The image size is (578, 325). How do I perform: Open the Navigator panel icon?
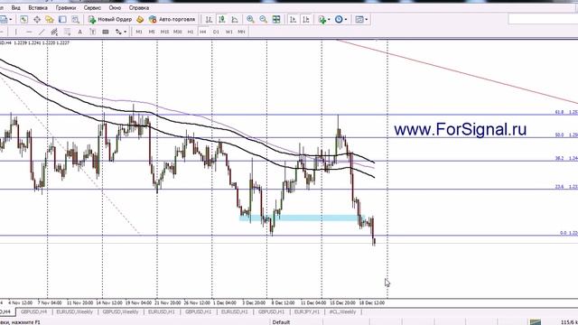(x=50, y=20)
